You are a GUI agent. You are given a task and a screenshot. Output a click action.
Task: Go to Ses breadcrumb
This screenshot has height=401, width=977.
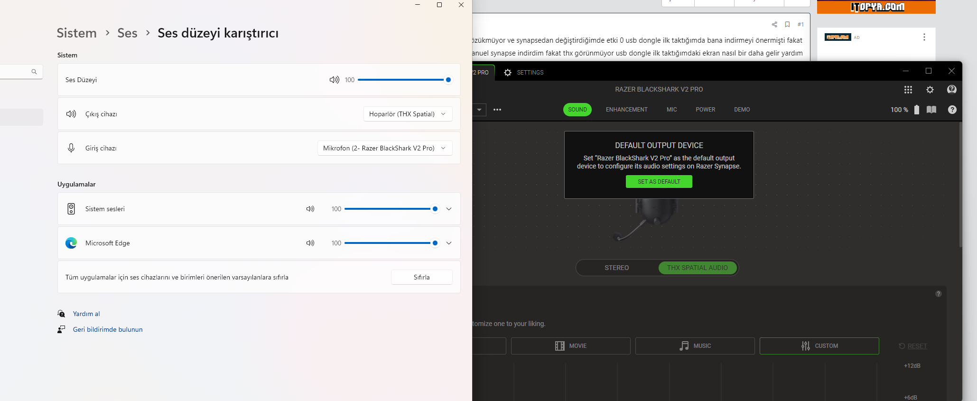pyautogui.click(x=127, y=33)
